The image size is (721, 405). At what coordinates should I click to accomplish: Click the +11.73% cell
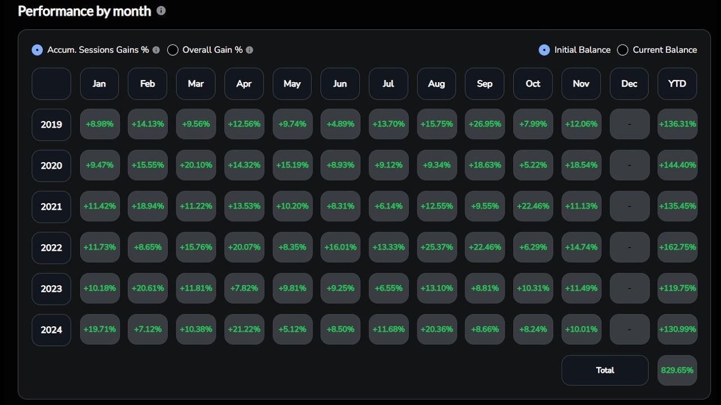point(100,247)
